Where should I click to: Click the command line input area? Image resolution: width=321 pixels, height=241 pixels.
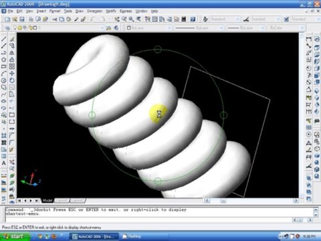pyautogui.click(x=147, y=220)
